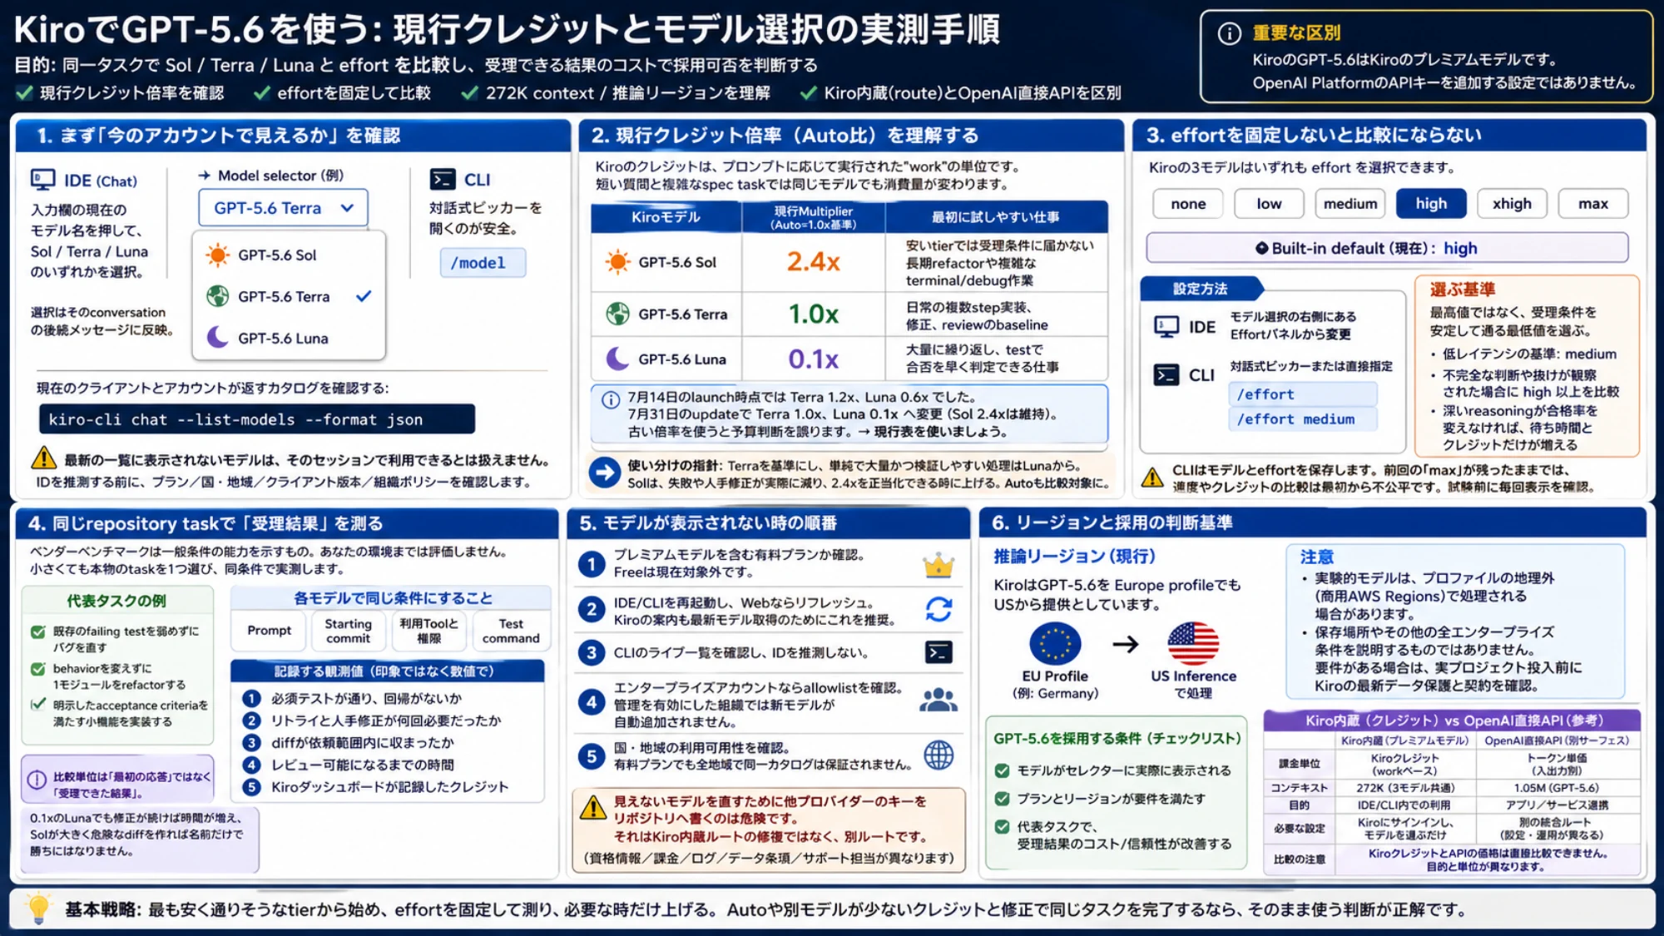The height and width of the screenshot is (936, 1664).
Task: Click the sun icon beside the GPT-5.6 Sol dropdown entry
Action: 218,255
